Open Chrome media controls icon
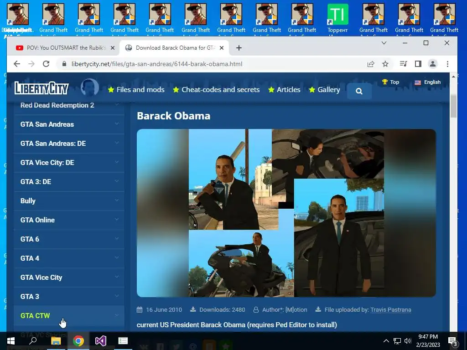 pyautogui.click(x=403, y=64)
